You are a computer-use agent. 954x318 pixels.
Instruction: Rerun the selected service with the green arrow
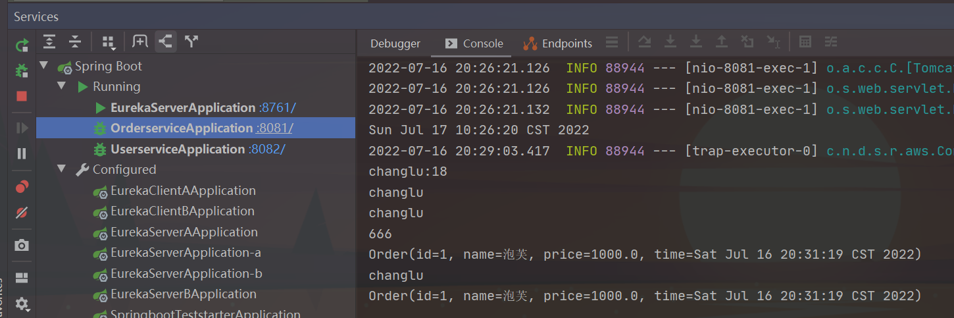click(x=22, y=45)
